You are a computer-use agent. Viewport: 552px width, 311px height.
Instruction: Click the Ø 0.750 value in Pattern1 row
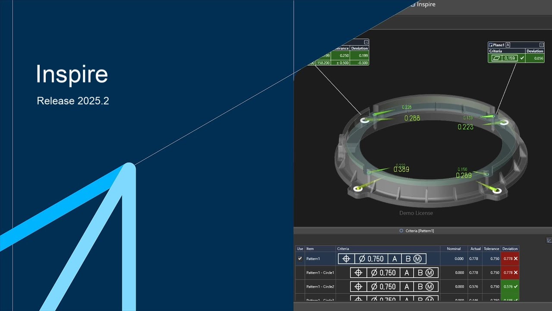click(371, 259)
